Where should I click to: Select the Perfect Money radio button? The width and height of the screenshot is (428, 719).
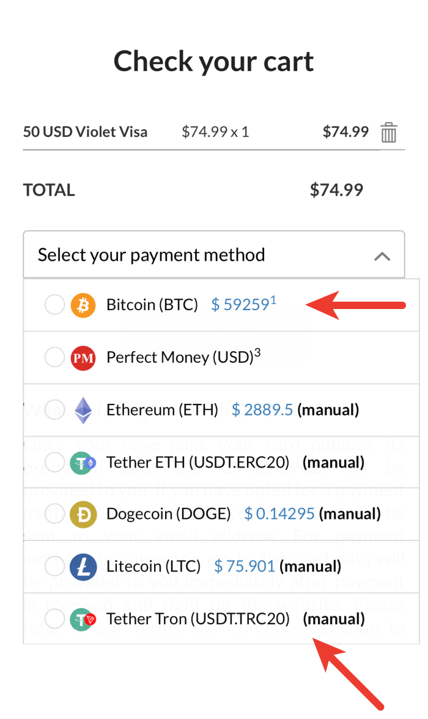pyautogui.click(x=54, y=357)
